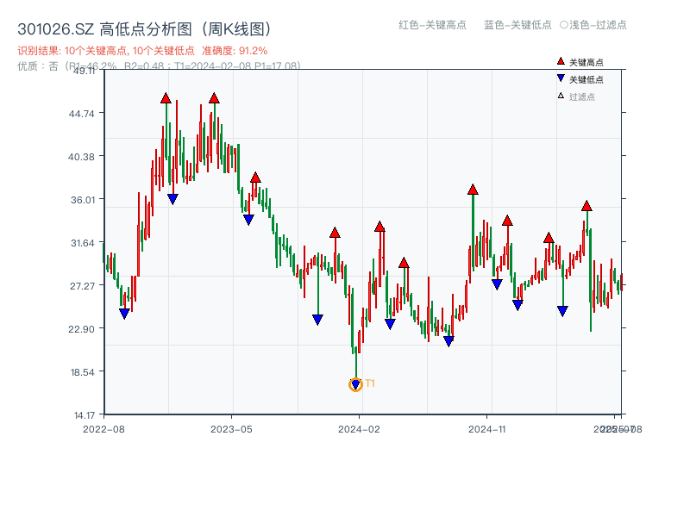
Task: Toggle the 过滤点 legend entry
Action: pos(583,95)
